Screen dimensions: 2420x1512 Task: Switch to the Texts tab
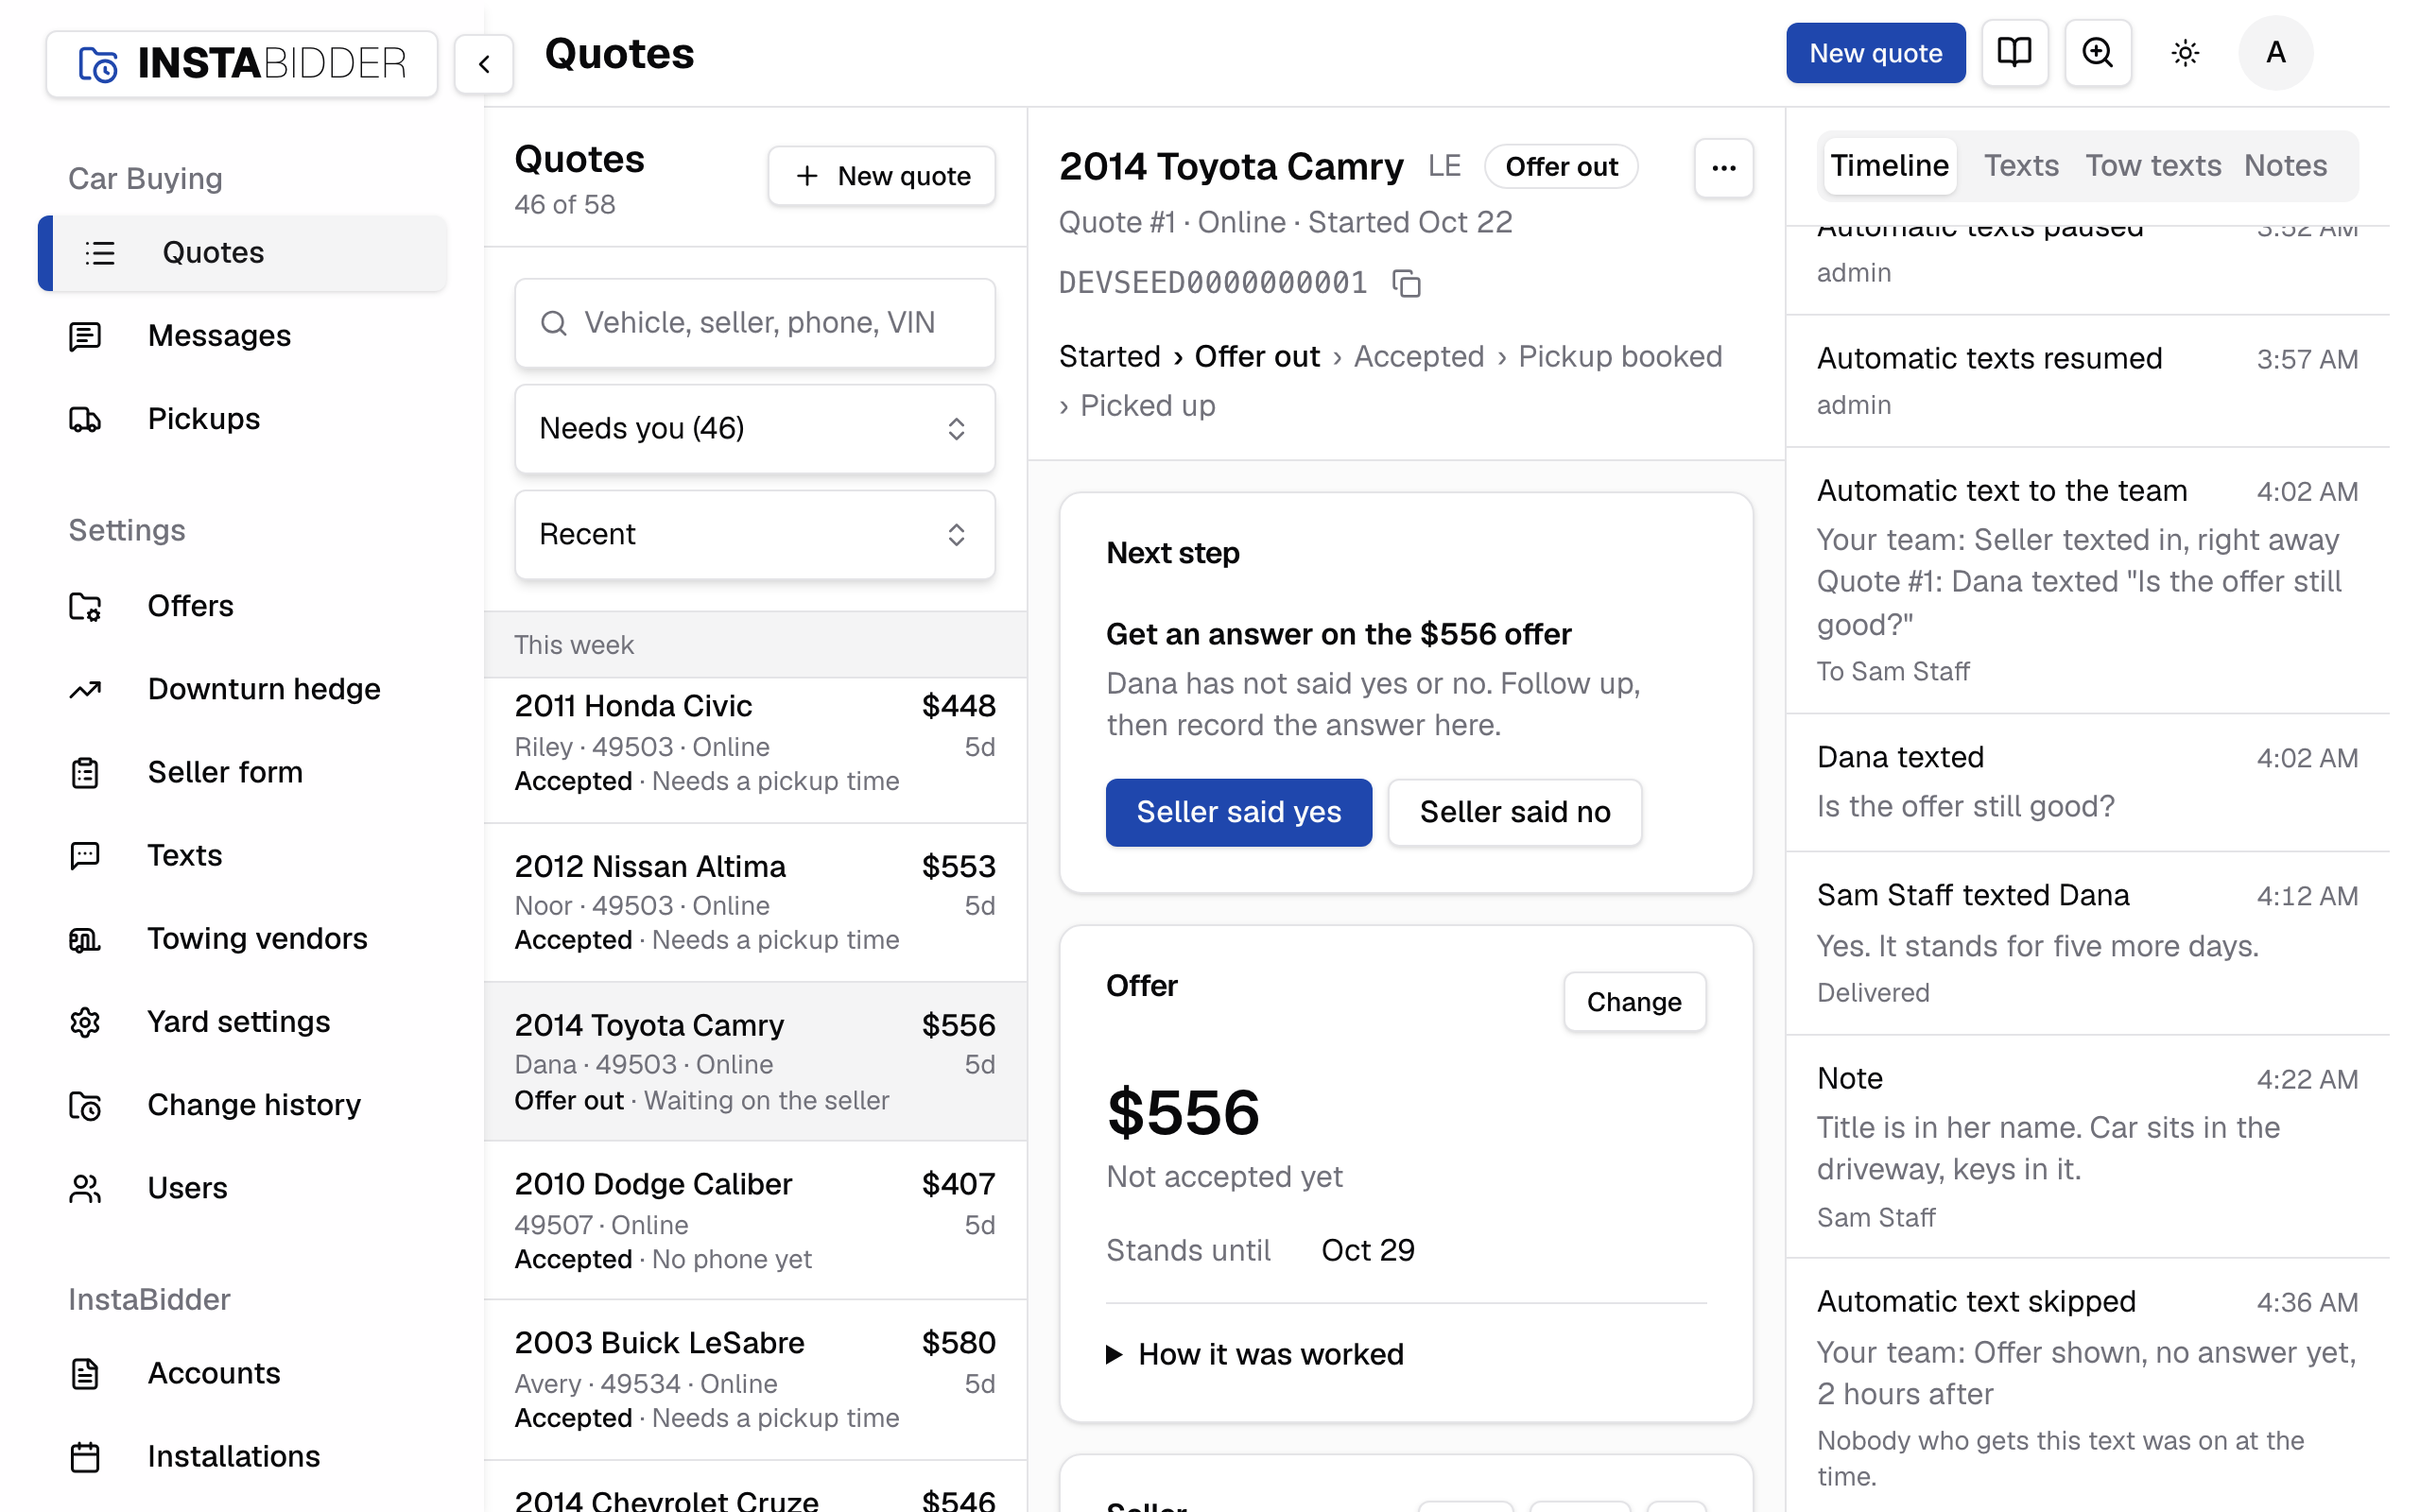pos(2021,166)
